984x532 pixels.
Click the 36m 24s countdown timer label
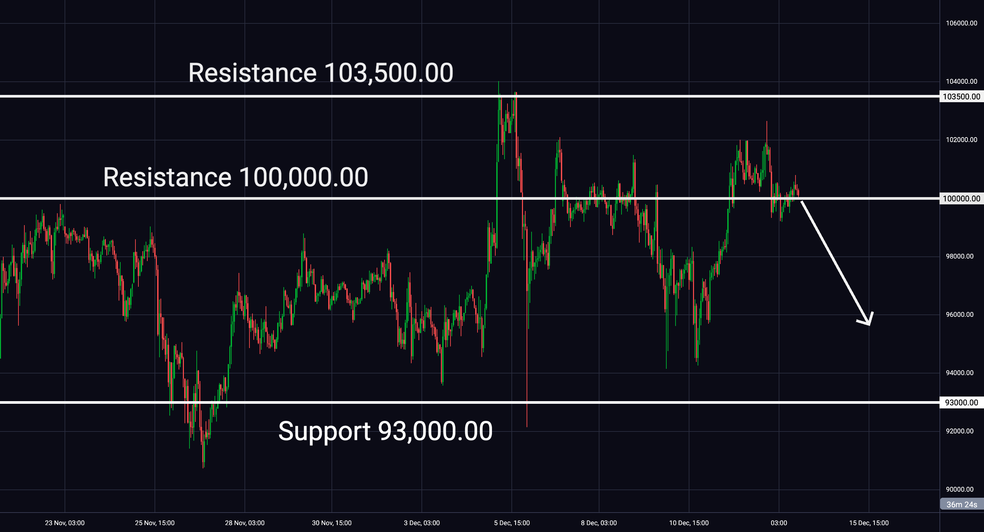point(962,505)
